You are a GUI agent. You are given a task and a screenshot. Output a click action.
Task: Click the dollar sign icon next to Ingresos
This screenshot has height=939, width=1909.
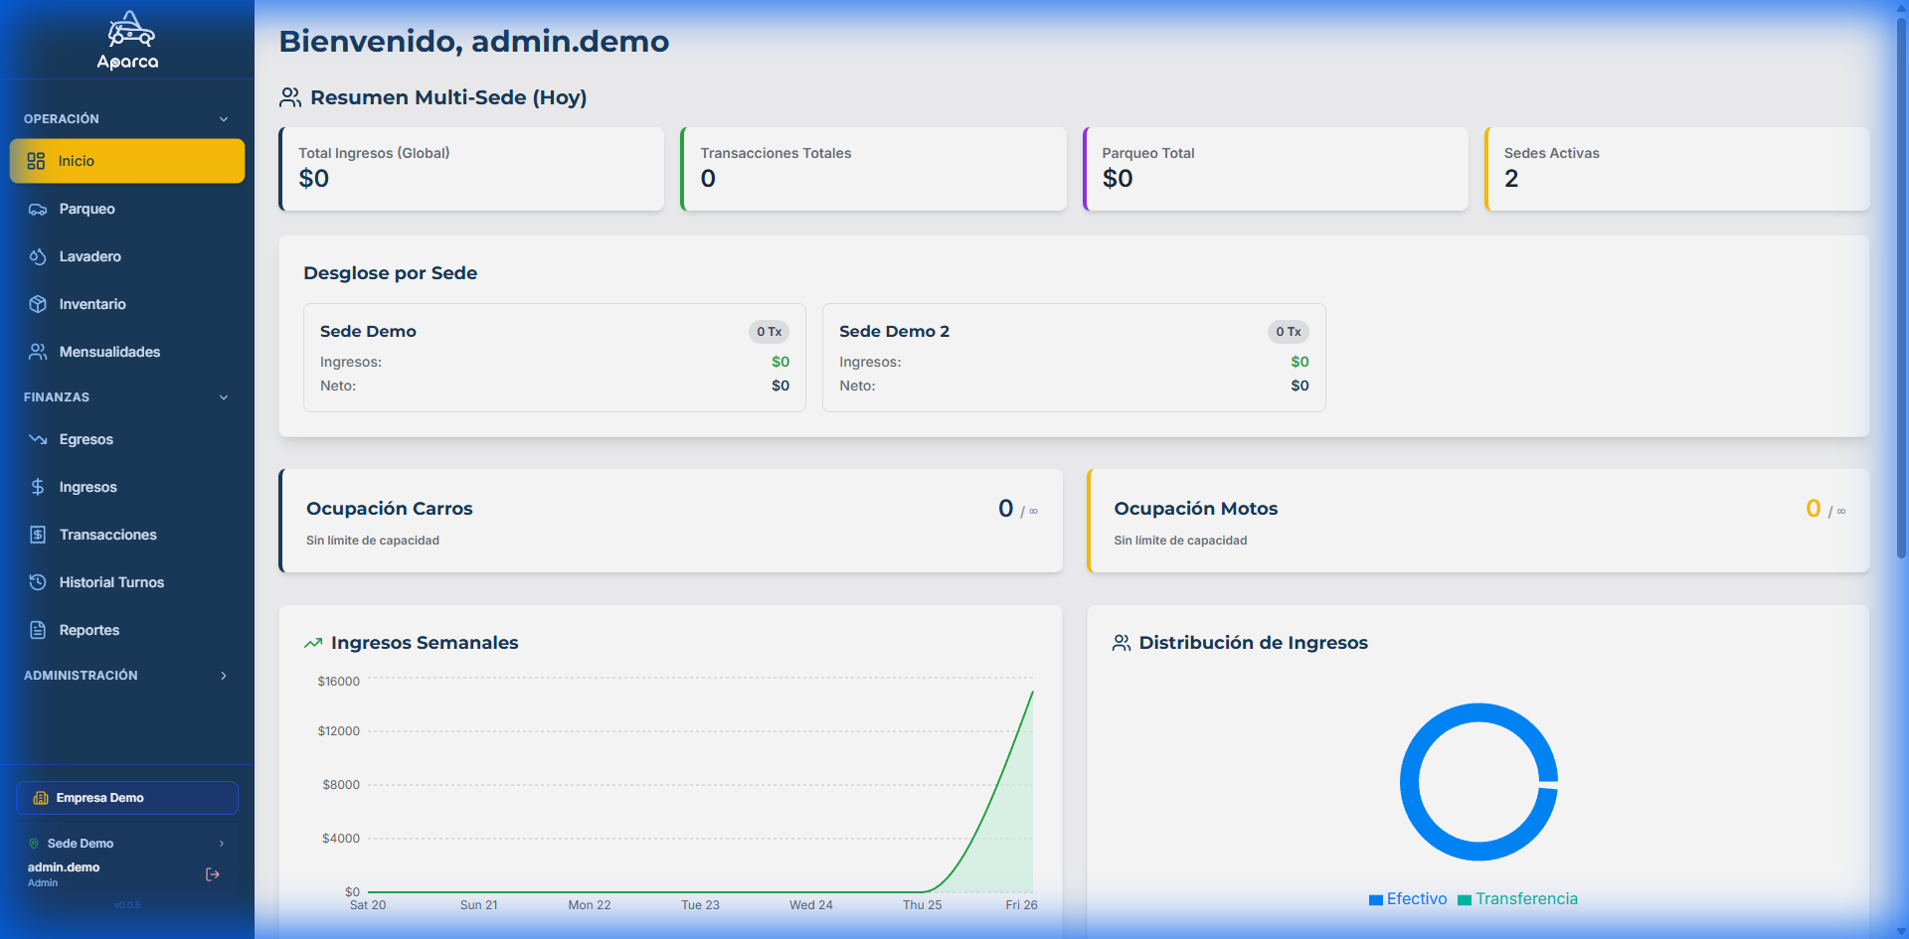pos(37,487)
